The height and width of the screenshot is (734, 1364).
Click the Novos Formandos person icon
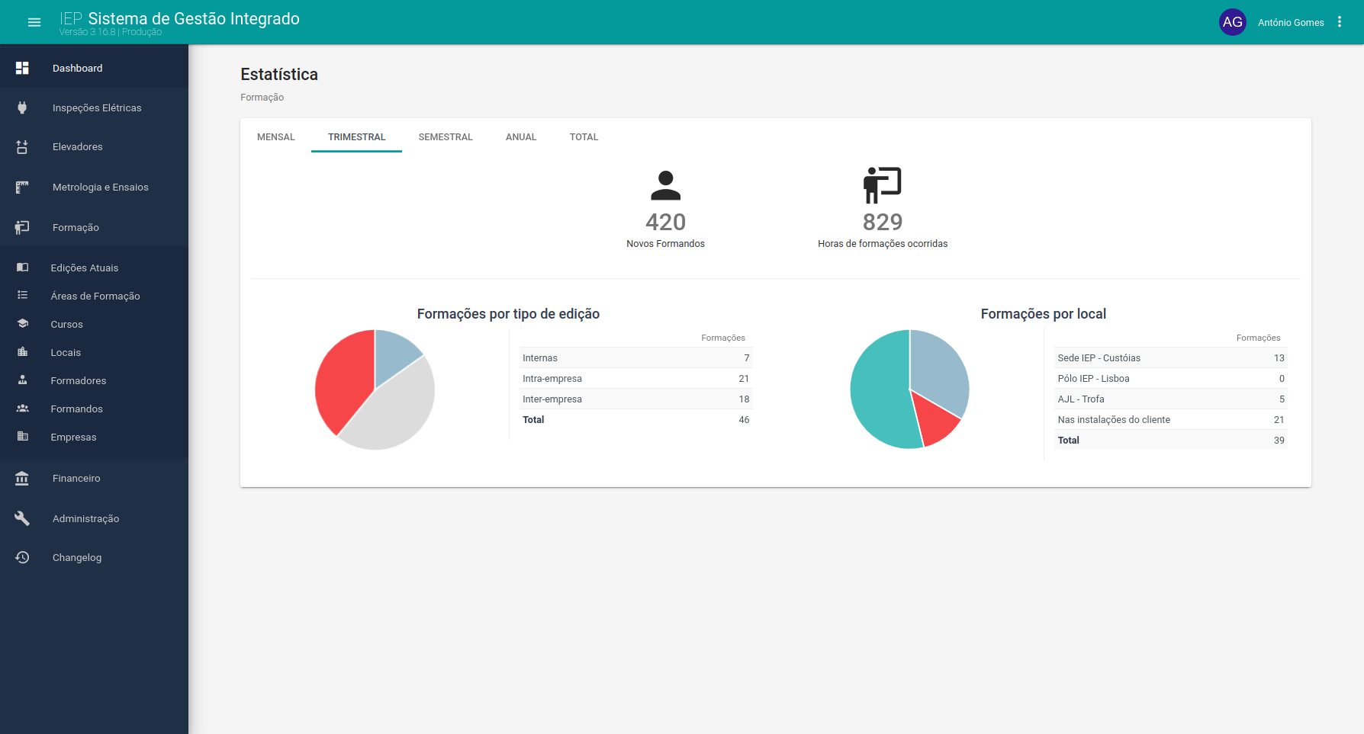665,185
